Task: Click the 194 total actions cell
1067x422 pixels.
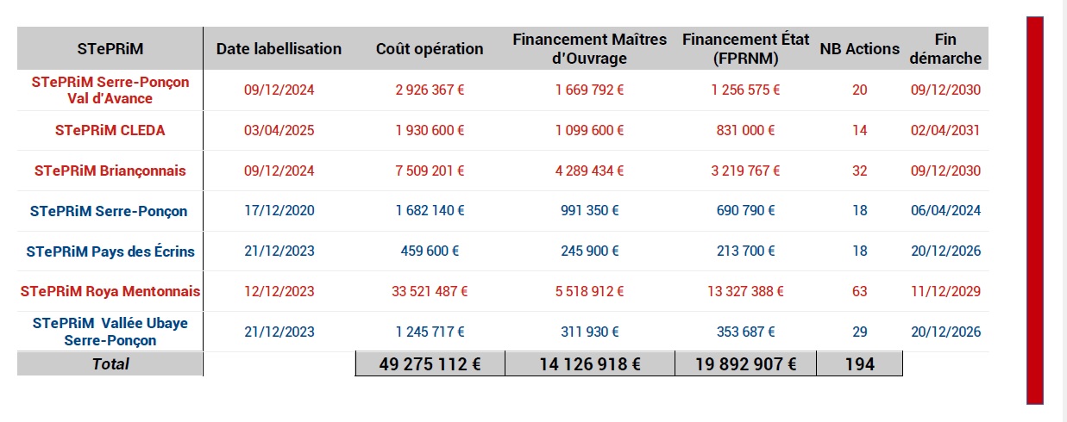Action: click(859, 364)
